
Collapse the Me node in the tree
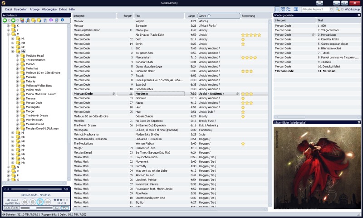click(x=13, y=51)
